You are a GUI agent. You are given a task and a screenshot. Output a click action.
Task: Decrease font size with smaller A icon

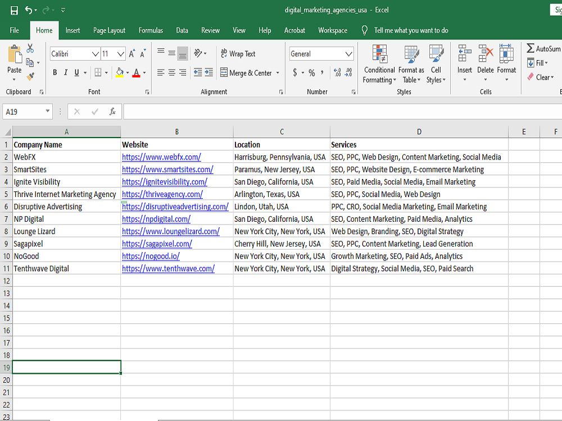(143, 54)
